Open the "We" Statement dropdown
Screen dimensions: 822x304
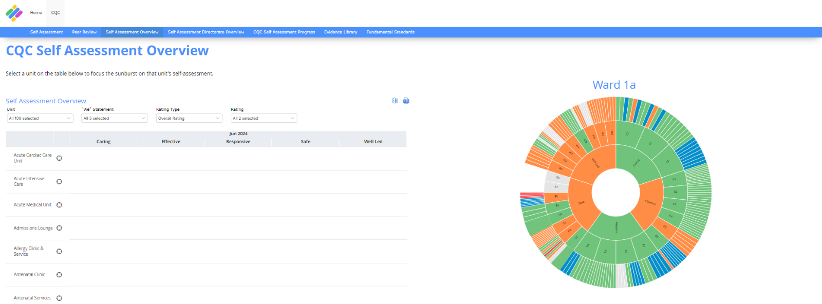(x=115, y=118)
